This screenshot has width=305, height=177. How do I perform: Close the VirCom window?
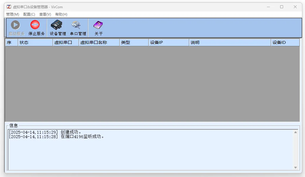coord(295,7)
